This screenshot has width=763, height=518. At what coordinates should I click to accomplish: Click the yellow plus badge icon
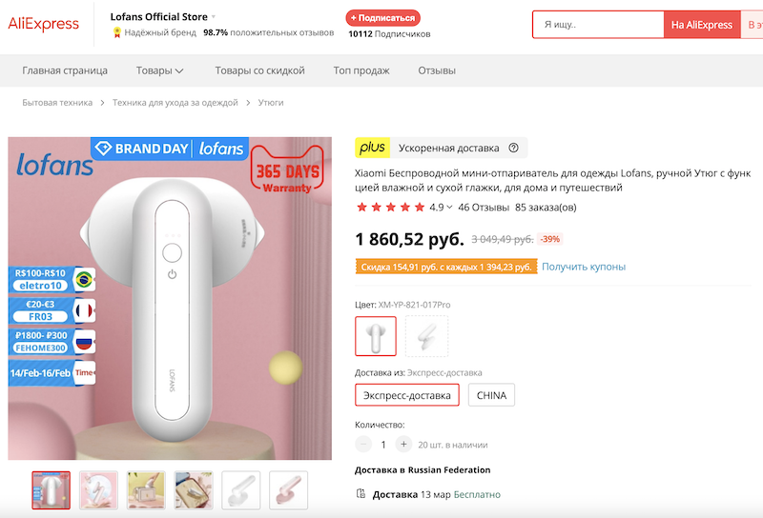click(372, 148)
